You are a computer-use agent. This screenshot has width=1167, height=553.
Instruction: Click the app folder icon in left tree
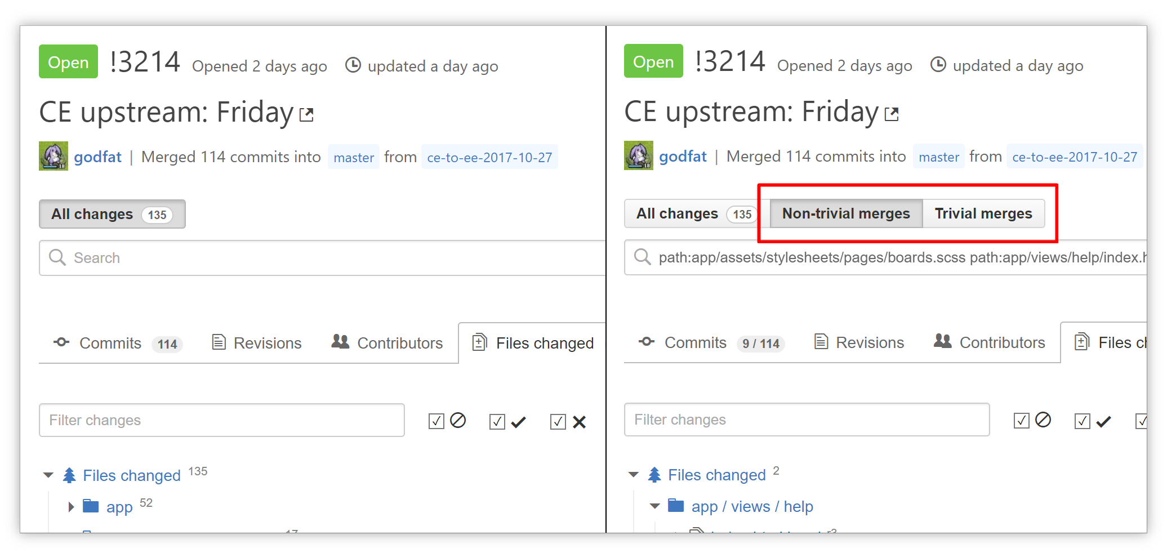(91, 506)
